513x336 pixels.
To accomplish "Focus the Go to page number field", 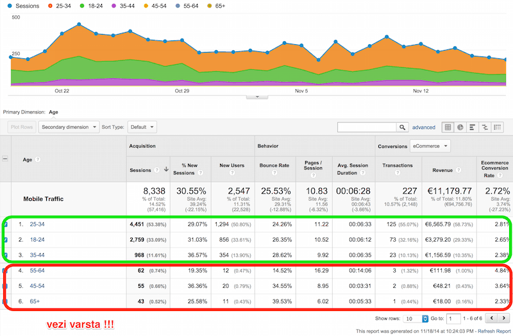I will click(453, 318).
